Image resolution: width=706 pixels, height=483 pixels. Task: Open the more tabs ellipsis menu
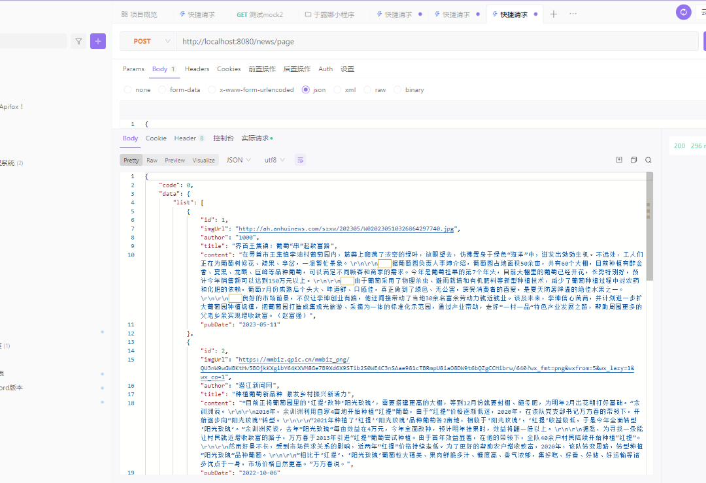click(x=573, y=14)
